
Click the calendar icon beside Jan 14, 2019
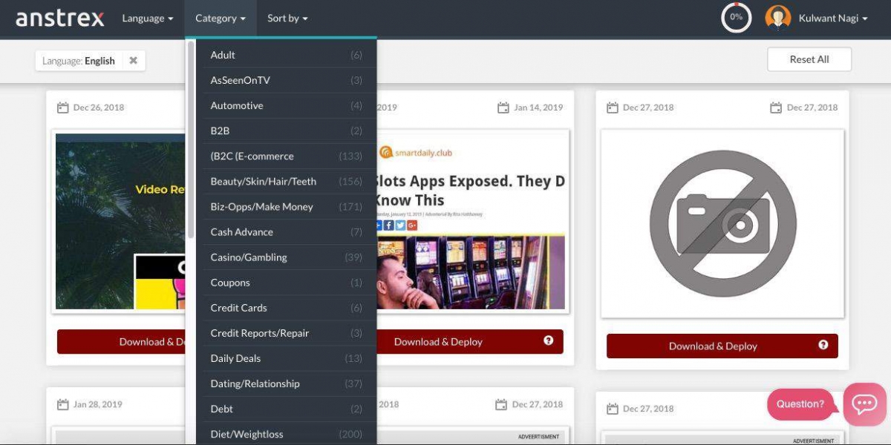(503, 108)
